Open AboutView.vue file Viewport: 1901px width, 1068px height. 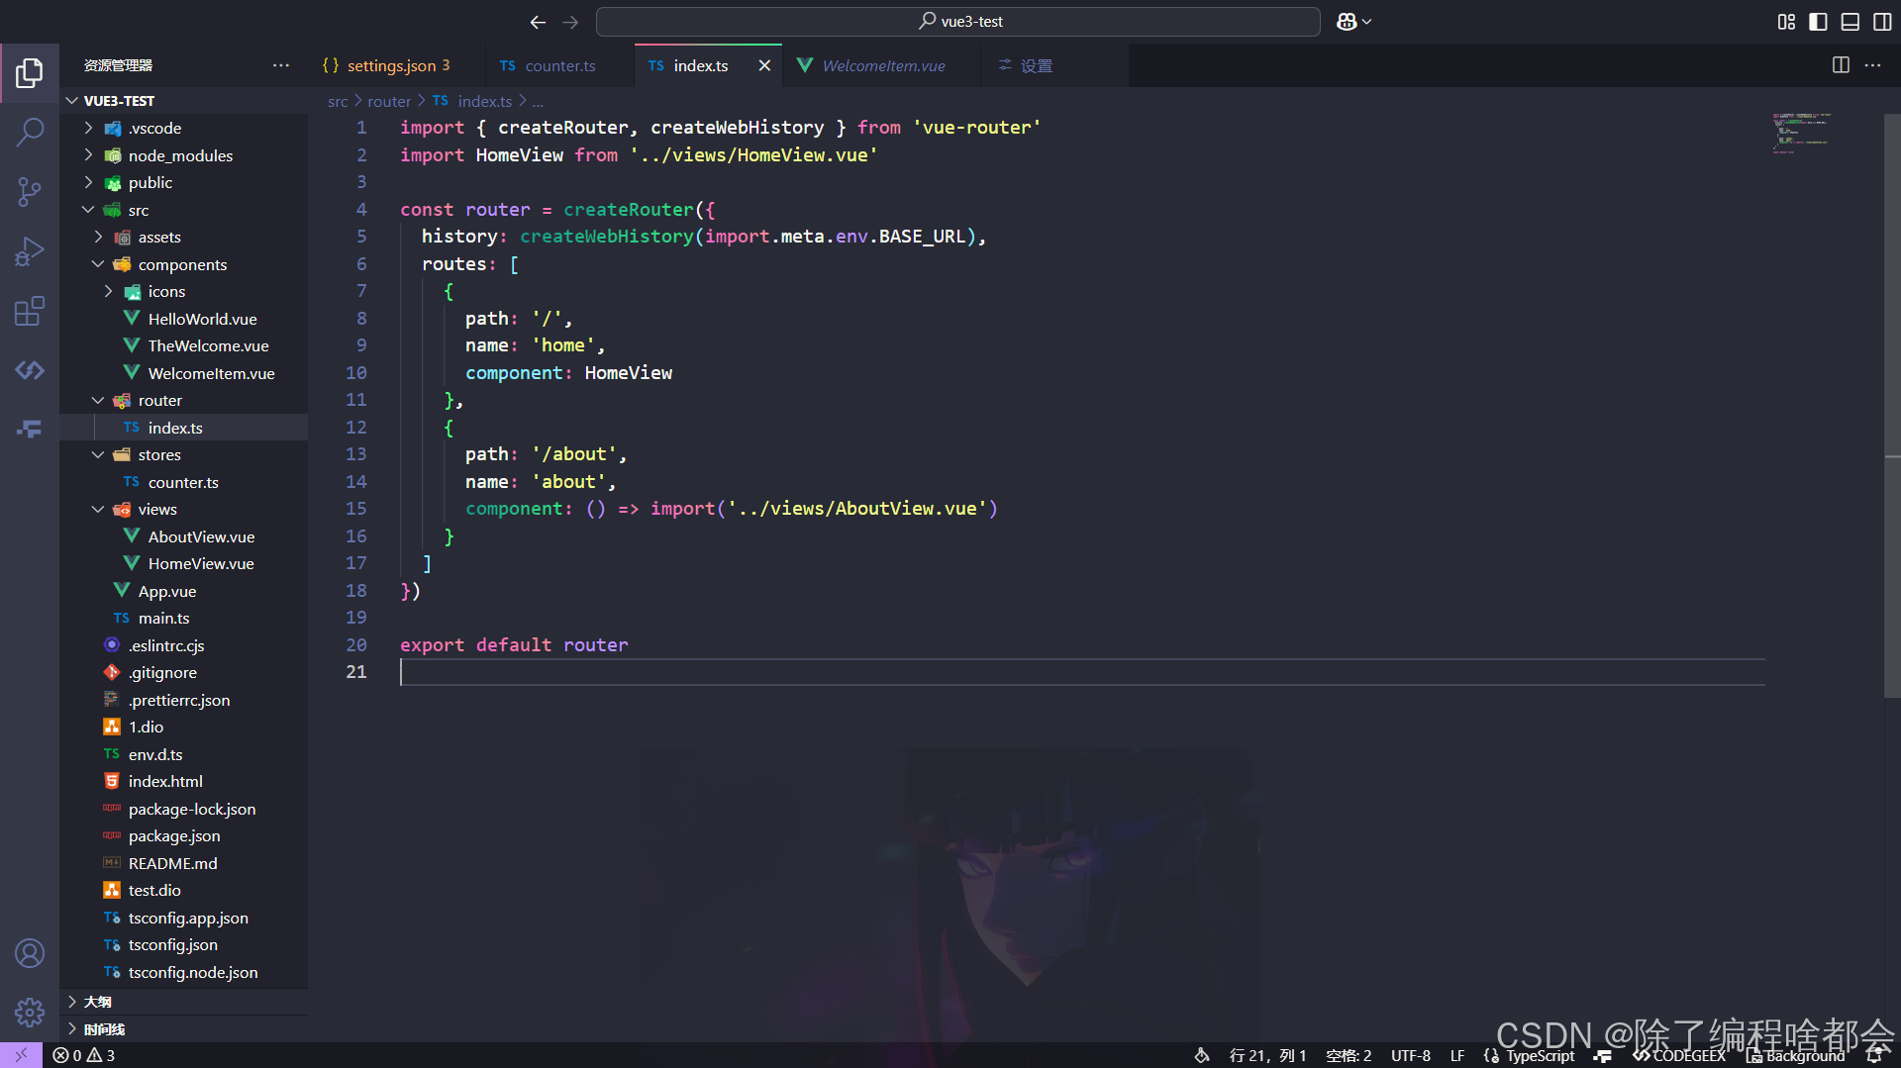click(184, 536)
